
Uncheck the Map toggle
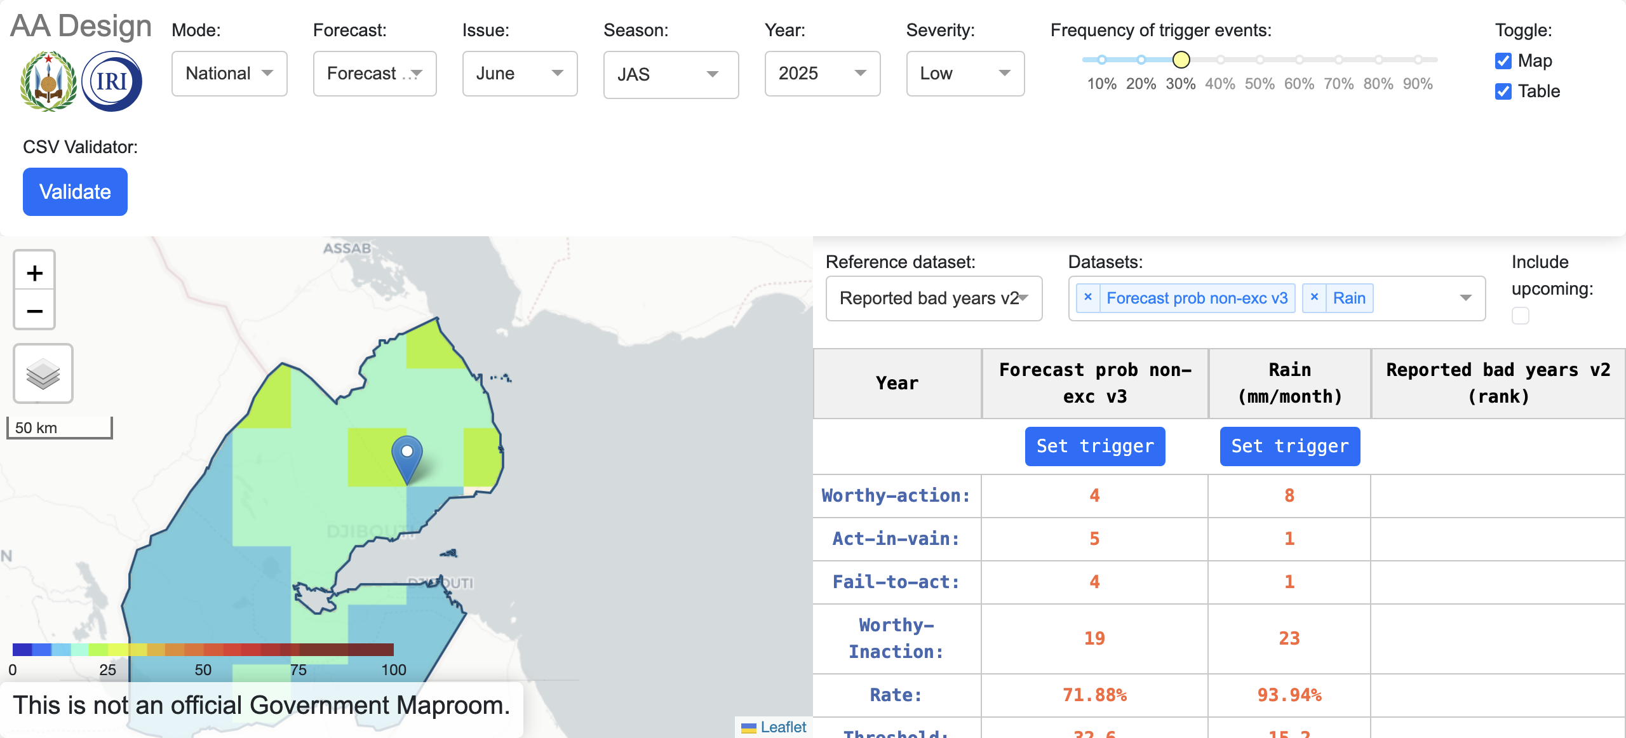coord(1503,60)
